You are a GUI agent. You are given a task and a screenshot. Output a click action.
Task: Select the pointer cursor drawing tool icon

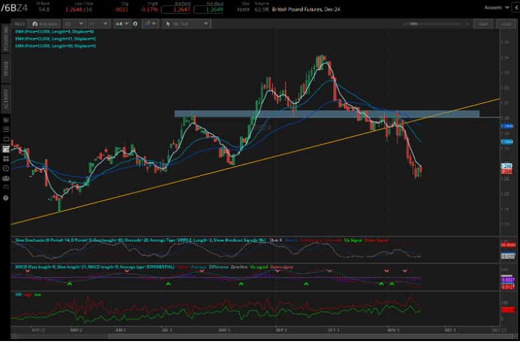point(168,24)
